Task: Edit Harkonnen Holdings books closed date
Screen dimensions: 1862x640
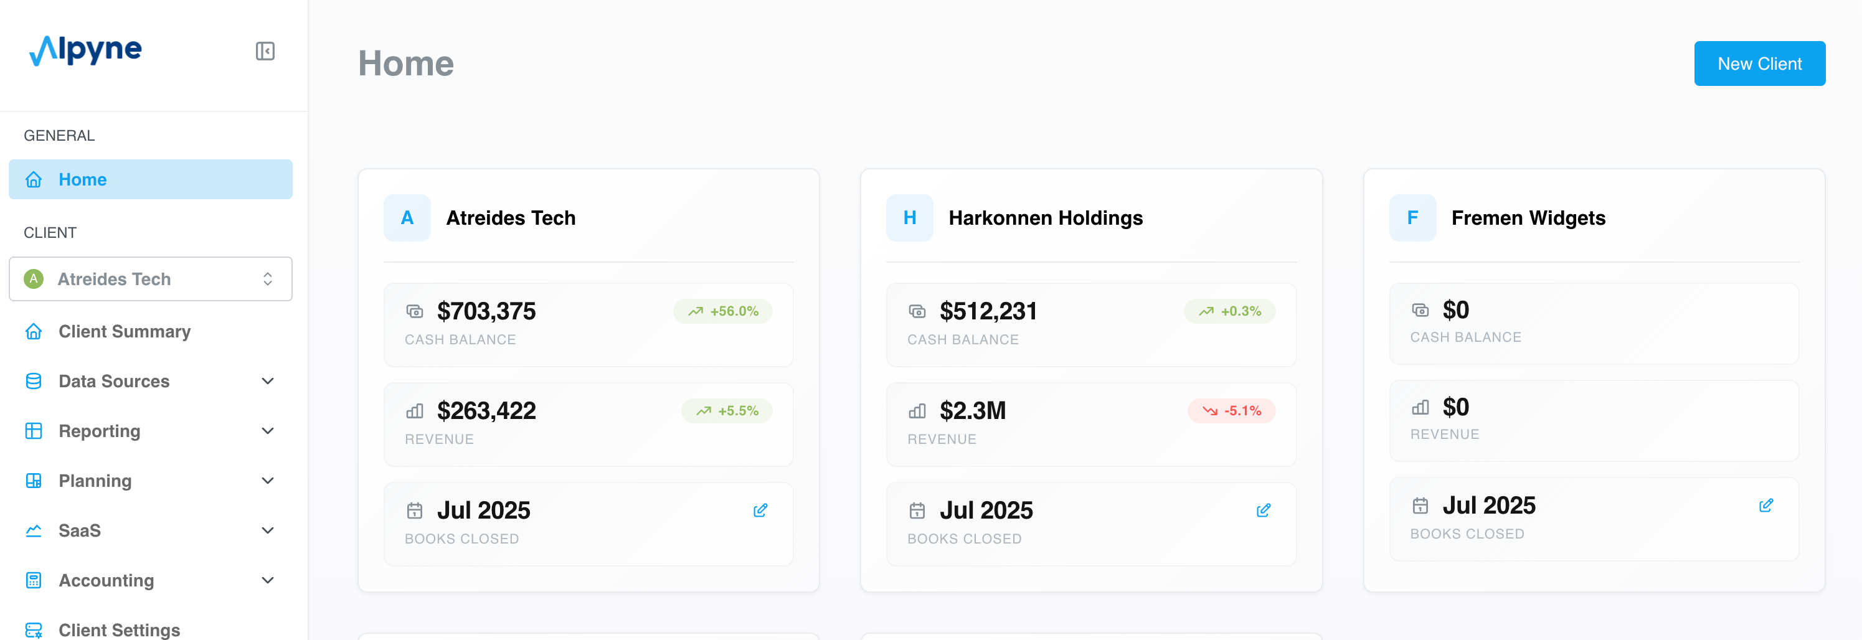Action: (1263, 511)
